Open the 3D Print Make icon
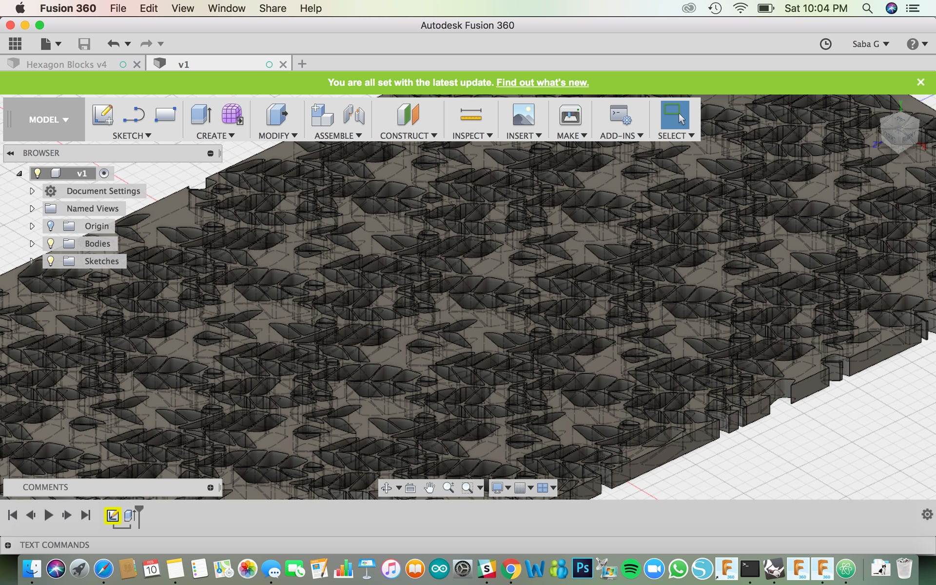The width and height of the screenshot is (936, 585). (569, 115)
